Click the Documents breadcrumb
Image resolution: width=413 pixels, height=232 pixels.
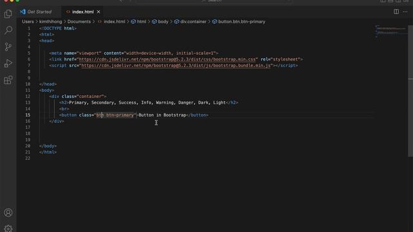[79, 21]
